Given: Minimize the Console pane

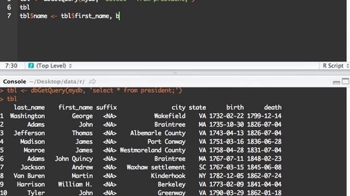Looking at the screenshot, I should (336, 82).
